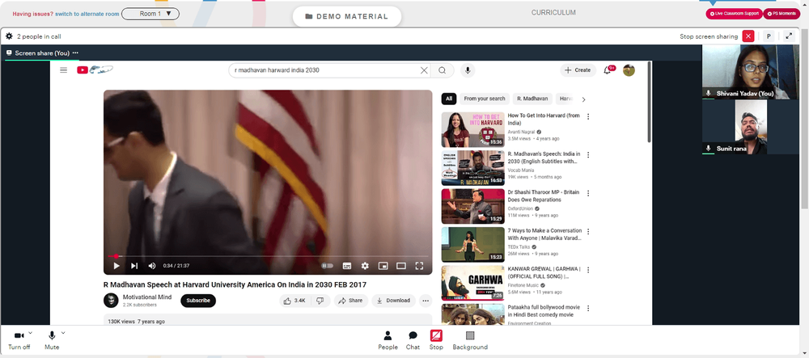
Task: Open options for Pataakha bollywood movie
Action: tap(587, 308)
